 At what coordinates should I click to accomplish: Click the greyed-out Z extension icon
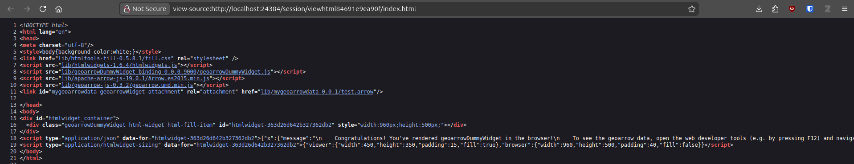coord(827,9)
